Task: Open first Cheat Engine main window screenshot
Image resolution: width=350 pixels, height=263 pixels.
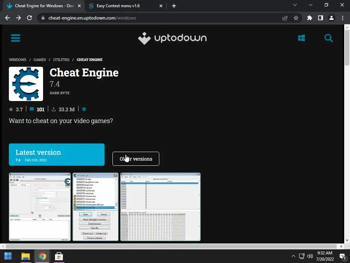Action: tap(40, 207)
